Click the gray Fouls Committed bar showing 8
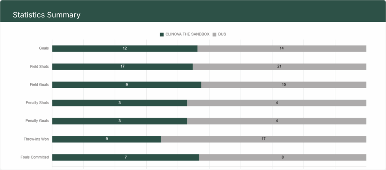386x170 pixels. pyautogui.click(x=282, y=157)
